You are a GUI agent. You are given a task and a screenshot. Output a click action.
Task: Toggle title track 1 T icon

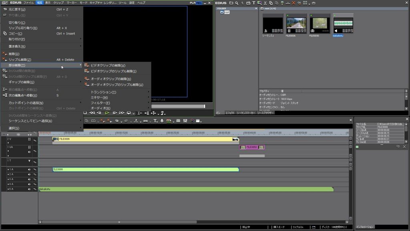[29, 161]
